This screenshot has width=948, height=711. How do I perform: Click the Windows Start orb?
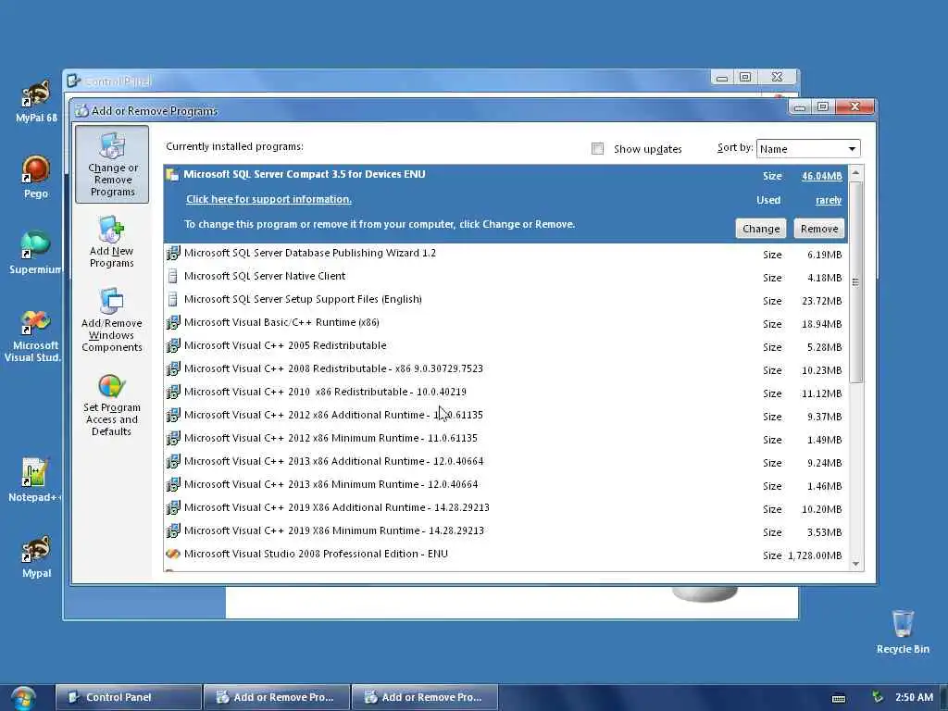[x=22, y=698]
